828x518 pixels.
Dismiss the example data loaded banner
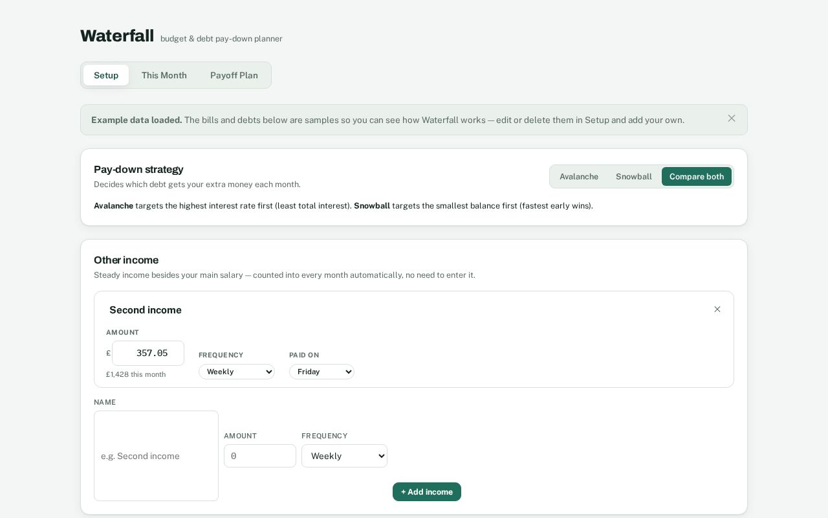732,118
